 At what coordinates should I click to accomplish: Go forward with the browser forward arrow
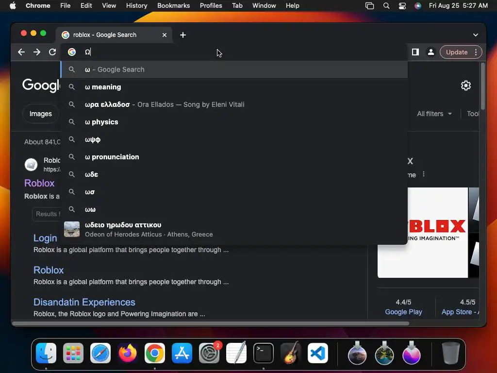[37, 52]
